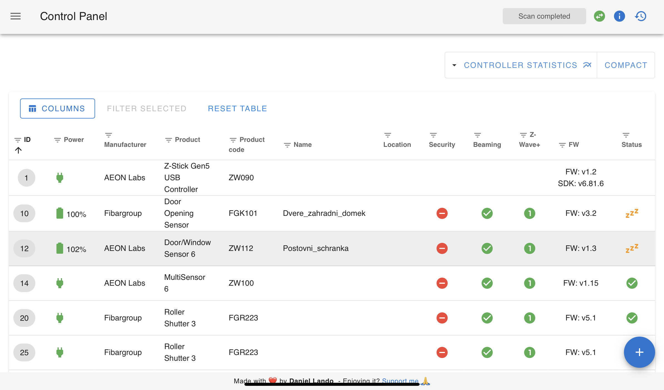Viewport: 664px width, 390px height.
Task: Click the blue info icon
Action: coord(619,16)
